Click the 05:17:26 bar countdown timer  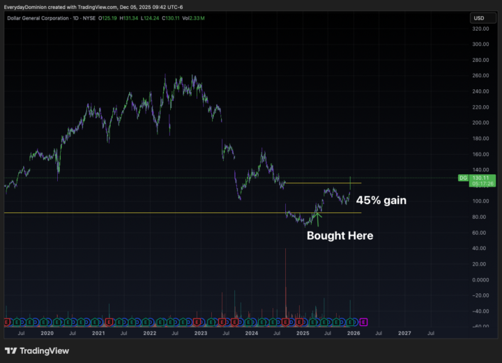482,183
